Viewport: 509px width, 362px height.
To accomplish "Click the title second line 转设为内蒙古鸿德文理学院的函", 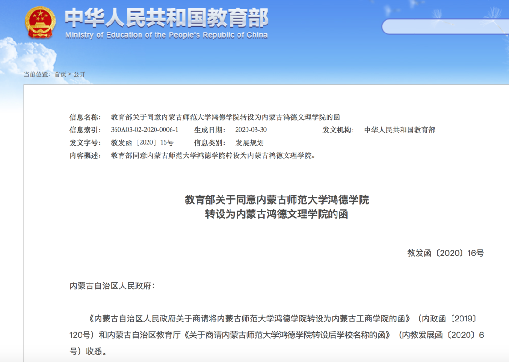I will [x=277, y=214].
